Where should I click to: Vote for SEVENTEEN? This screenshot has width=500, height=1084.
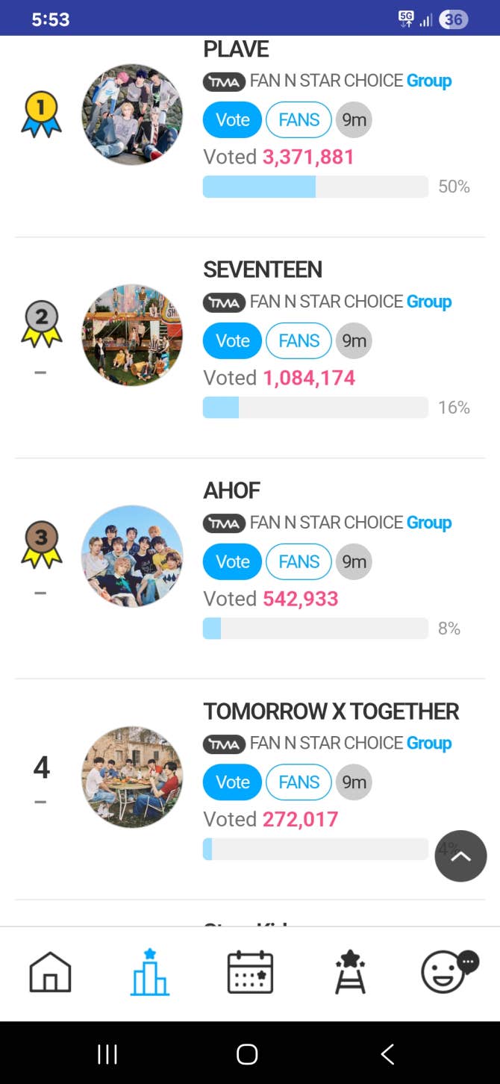pyautogui.click(x=232, y=341)
